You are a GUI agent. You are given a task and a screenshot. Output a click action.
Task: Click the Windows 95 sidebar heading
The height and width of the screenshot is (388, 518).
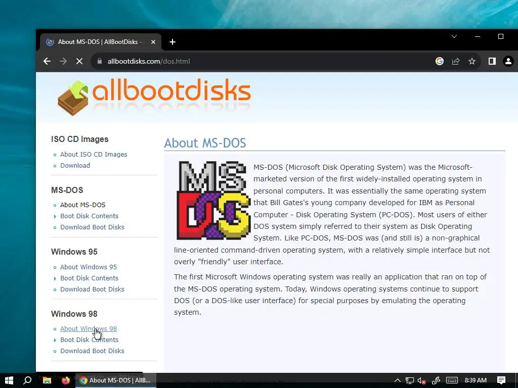coord(74,252)
